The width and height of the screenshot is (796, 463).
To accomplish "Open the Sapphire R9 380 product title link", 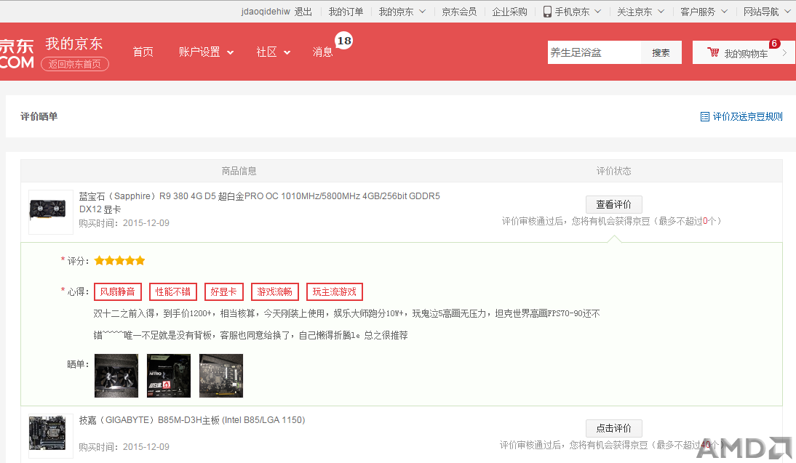I will pos(260,202).
